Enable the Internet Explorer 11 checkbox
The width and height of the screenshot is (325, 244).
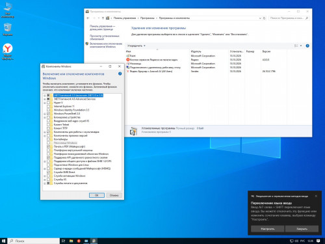[48, 106]
